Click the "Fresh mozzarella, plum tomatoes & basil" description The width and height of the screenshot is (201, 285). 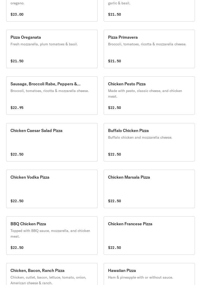(44, 44)
